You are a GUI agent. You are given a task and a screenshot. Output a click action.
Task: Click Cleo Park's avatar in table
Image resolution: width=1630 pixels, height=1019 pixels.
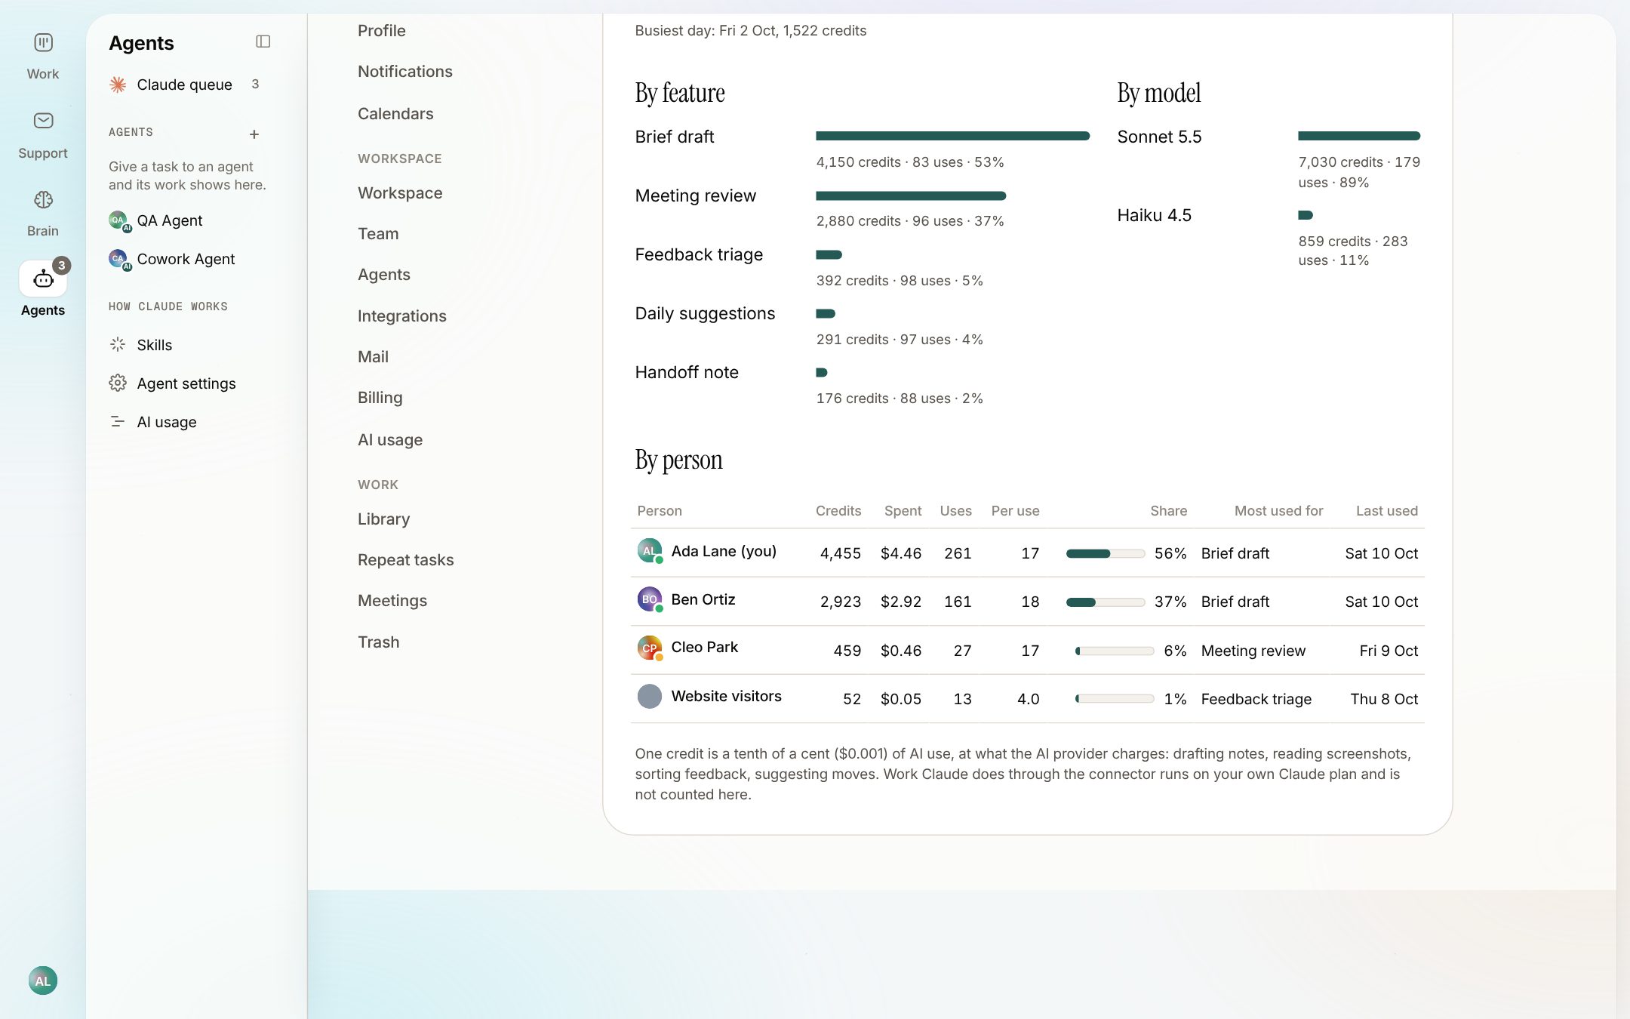click(650, 648)
